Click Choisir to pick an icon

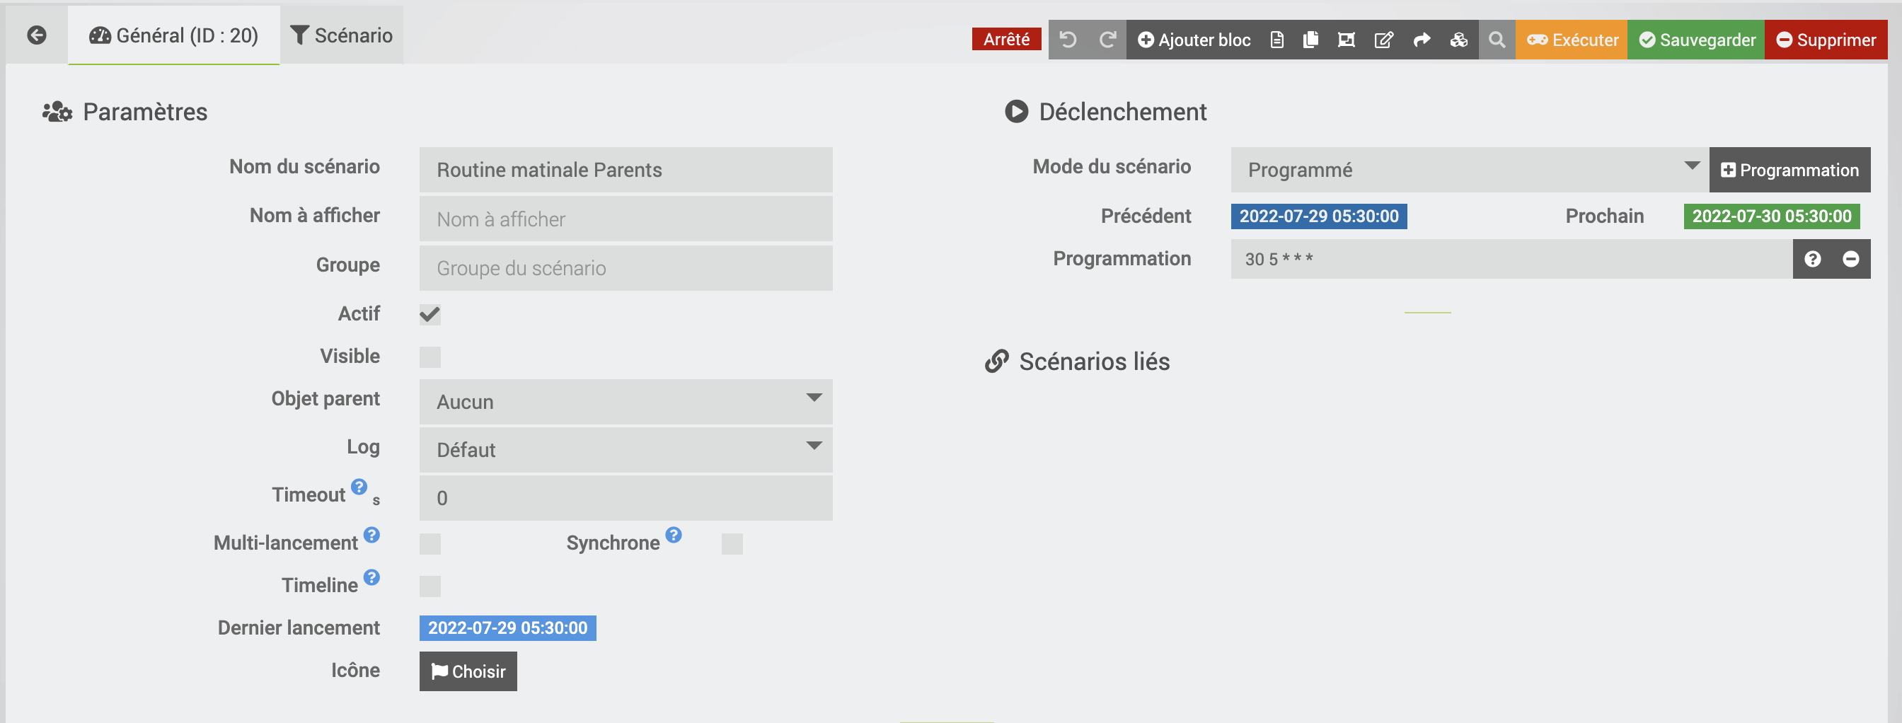pyautogui.click(x=468, y=671)
